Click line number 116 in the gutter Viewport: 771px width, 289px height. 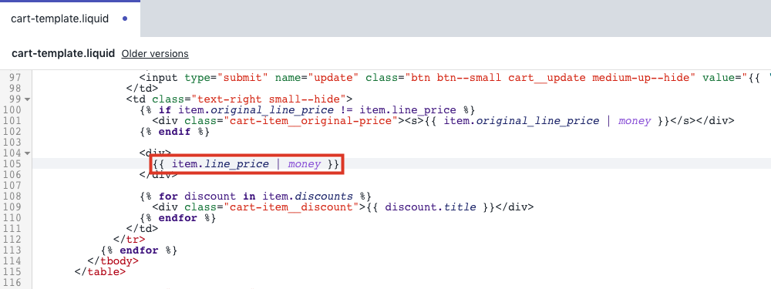12,283
